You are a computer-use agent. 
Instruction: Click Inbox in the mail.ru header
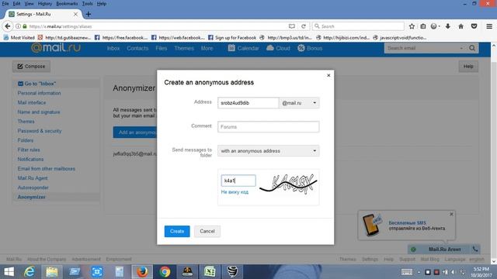click(113, 48)
